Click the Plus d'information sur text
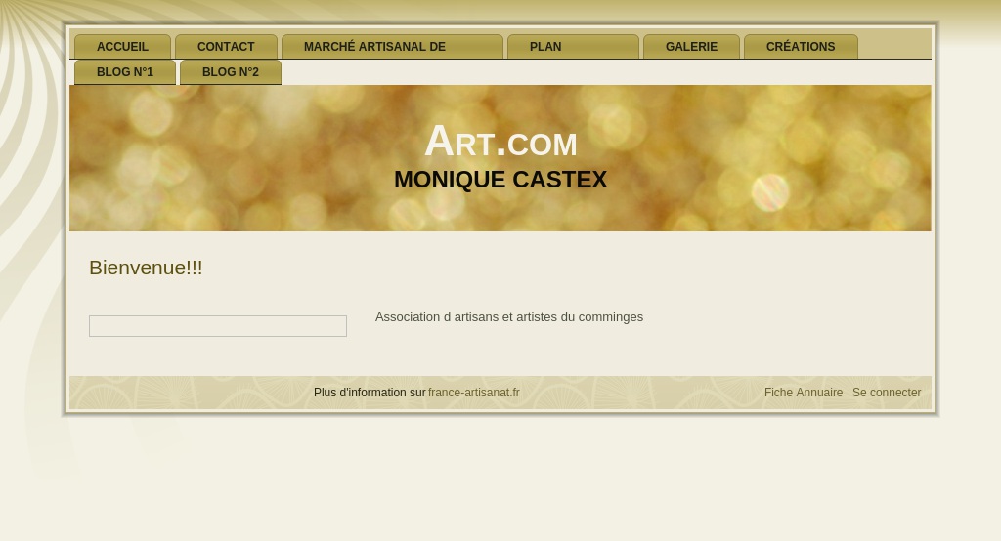This screenshot has width=1001, height=541. tap(370, 393)
